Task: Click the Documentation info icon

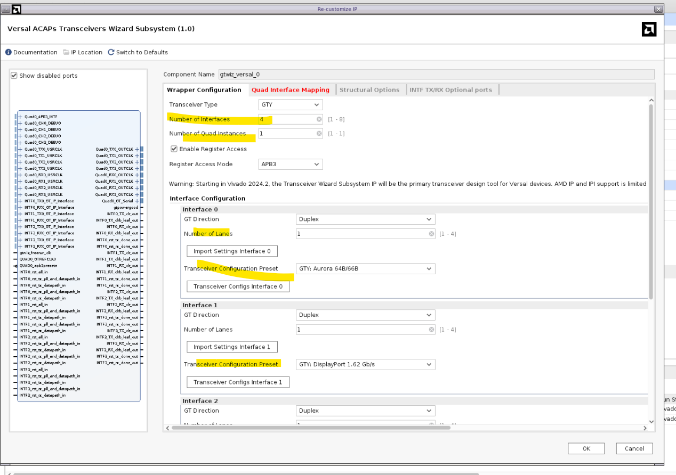Action: point(9,52)
